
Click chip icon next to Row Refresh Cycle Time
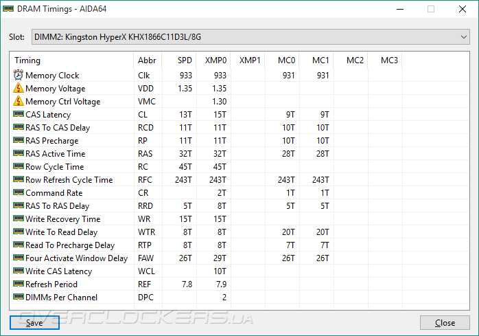18,180
